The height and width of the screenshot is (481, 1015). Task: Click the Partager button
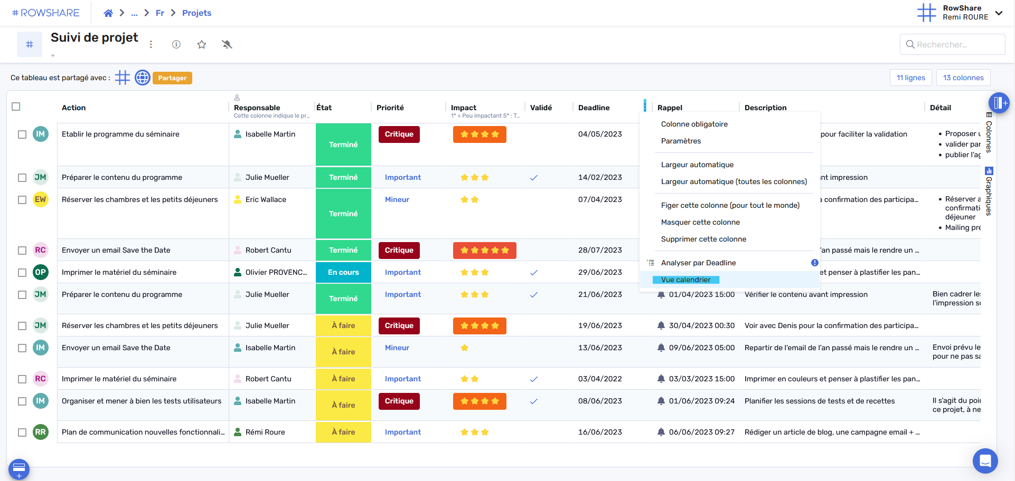(x=172, y=78)
